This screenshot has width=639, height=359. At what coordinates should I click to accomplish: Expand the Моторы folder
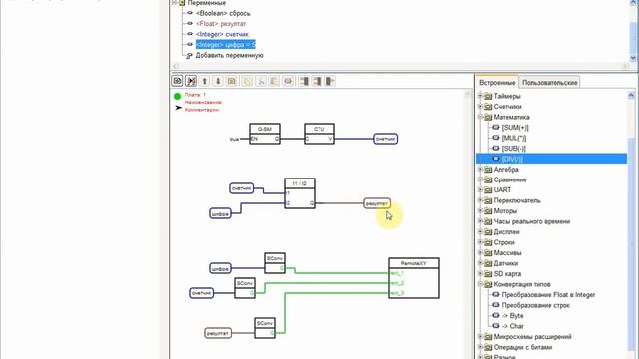pos(480,210)
